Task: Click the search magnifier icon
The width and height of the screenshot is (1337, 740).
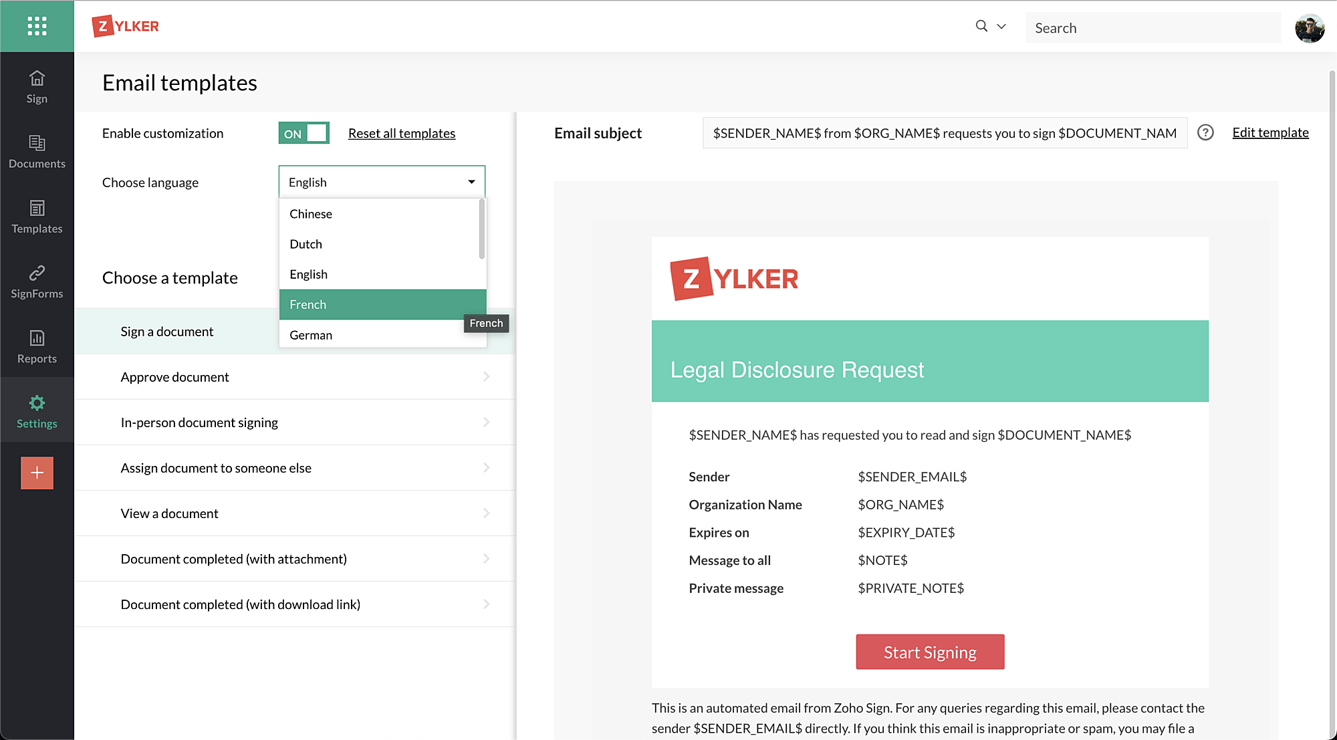Action: point(981,26)
